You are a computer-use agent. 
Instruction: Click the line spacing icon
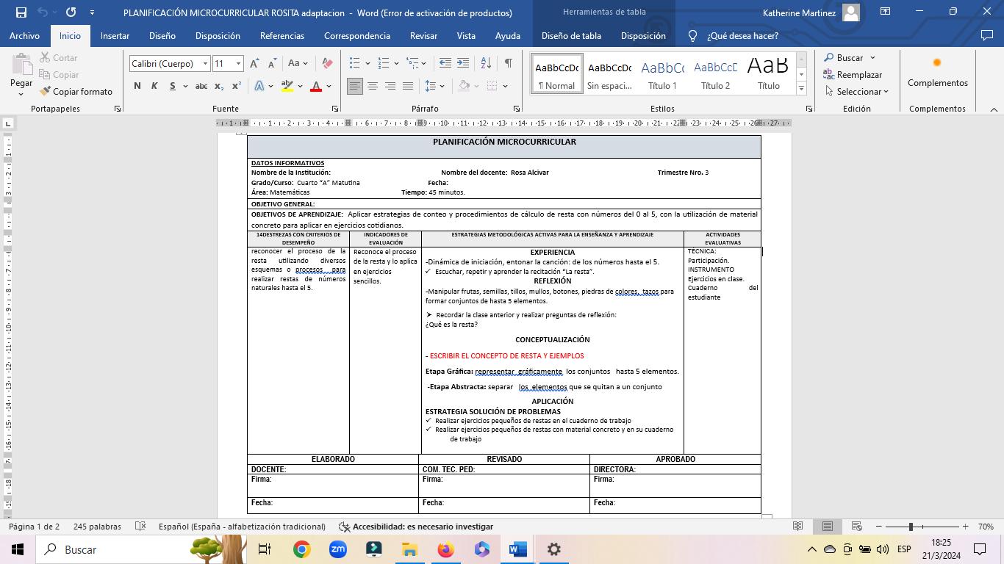click(x=431, y=86)
